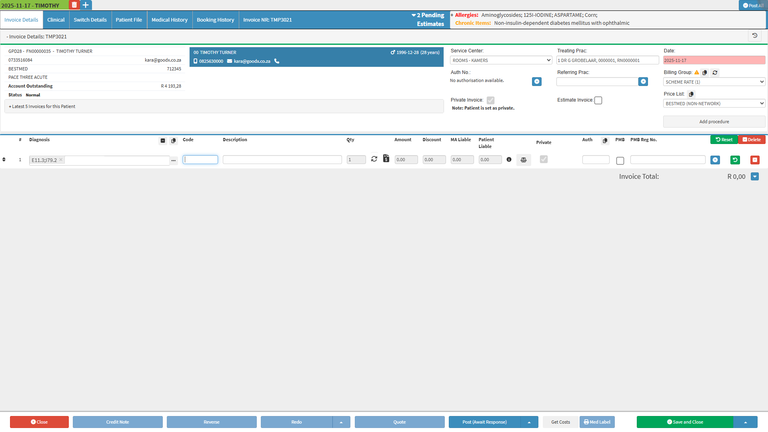Open the Price List BESTMED dropdown
Screen dimensions: 768x432
(x=714, y=104)
